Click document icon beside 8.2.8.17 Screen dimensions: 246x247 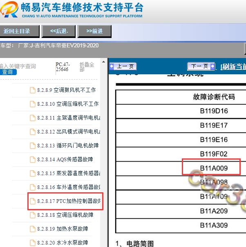[33, 201]
